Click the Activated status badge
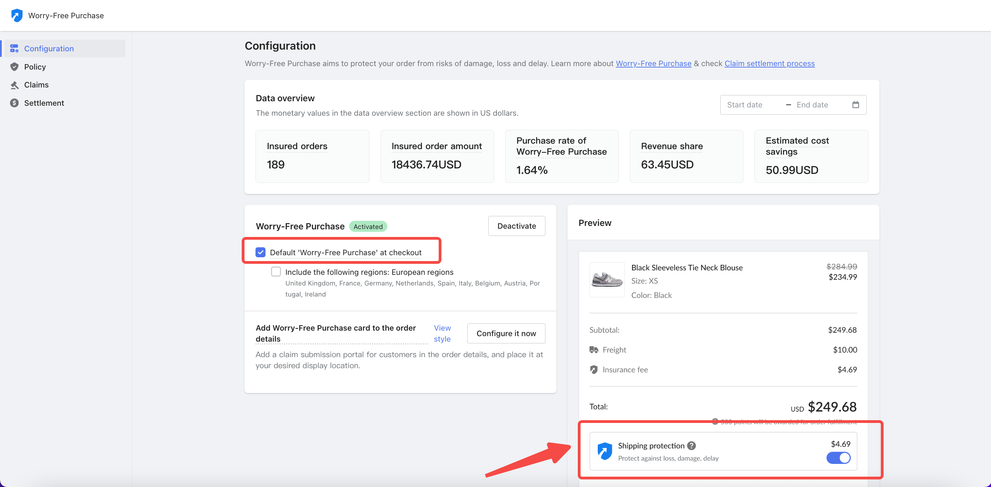This screenshot has width=991, height=487. (x=368, y=226)
